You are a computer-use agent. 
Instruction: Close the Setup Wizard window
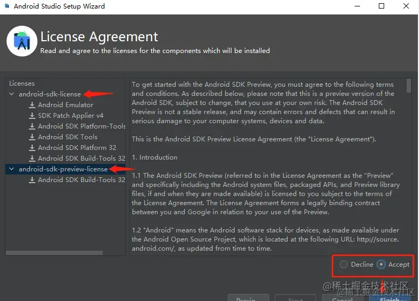406,6
